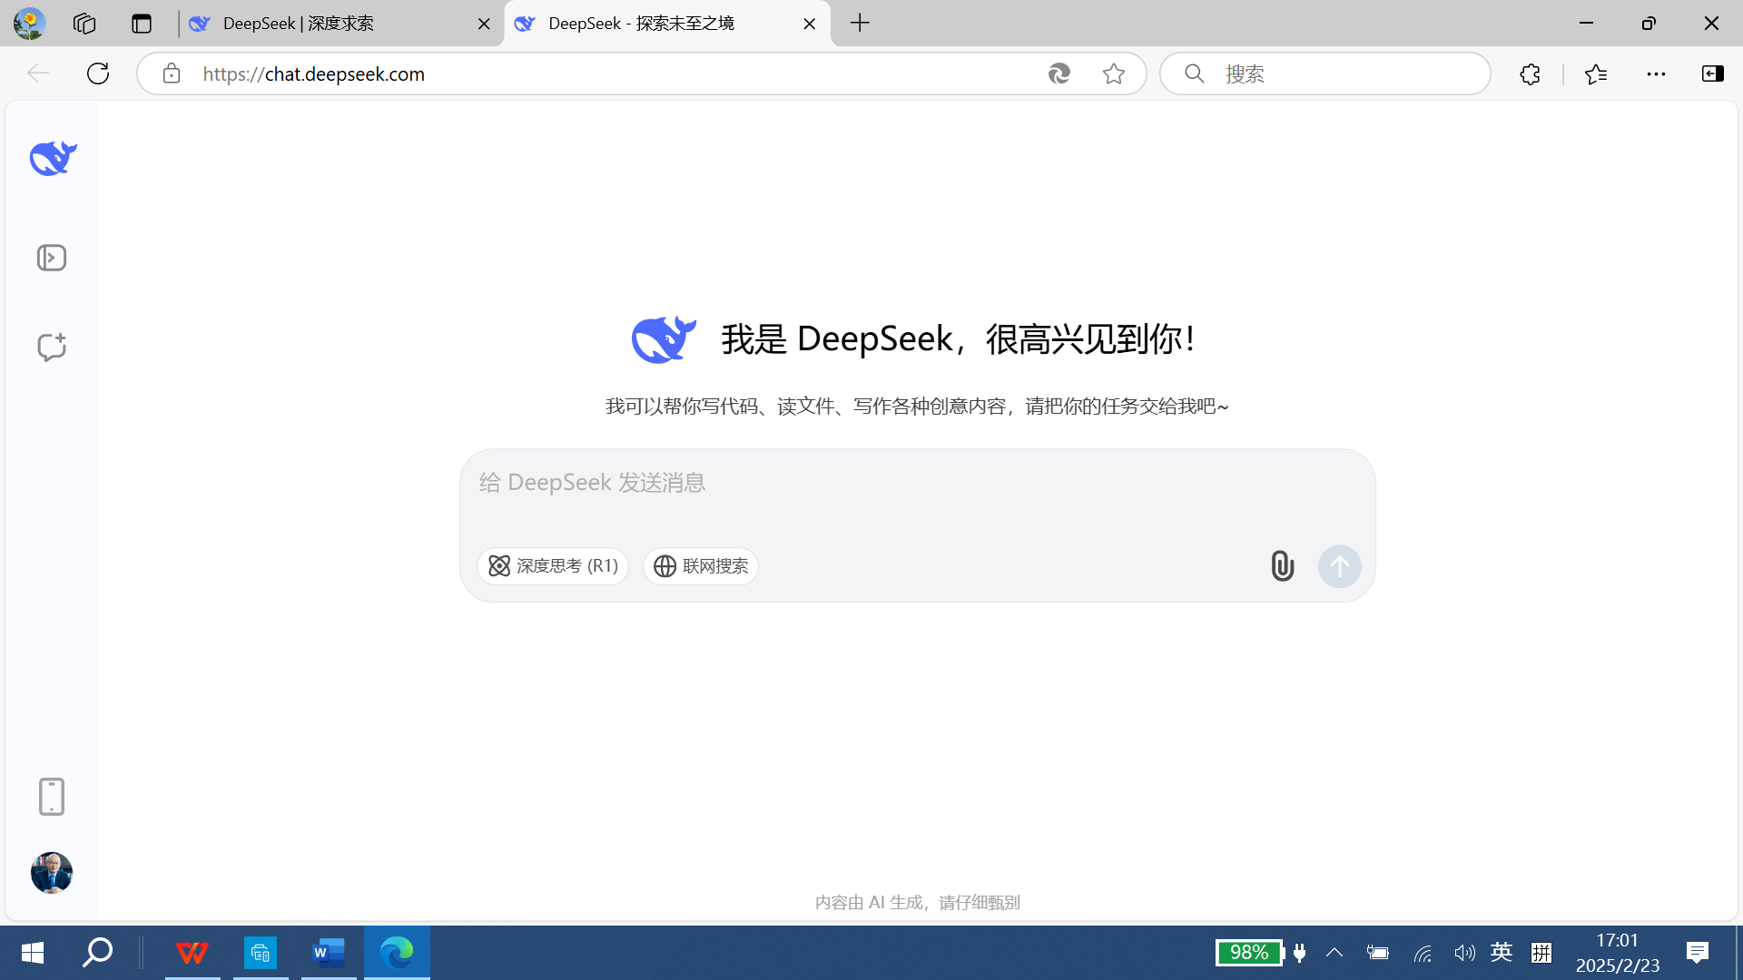Click the swirl icon in the address bar

[1059, 73]
